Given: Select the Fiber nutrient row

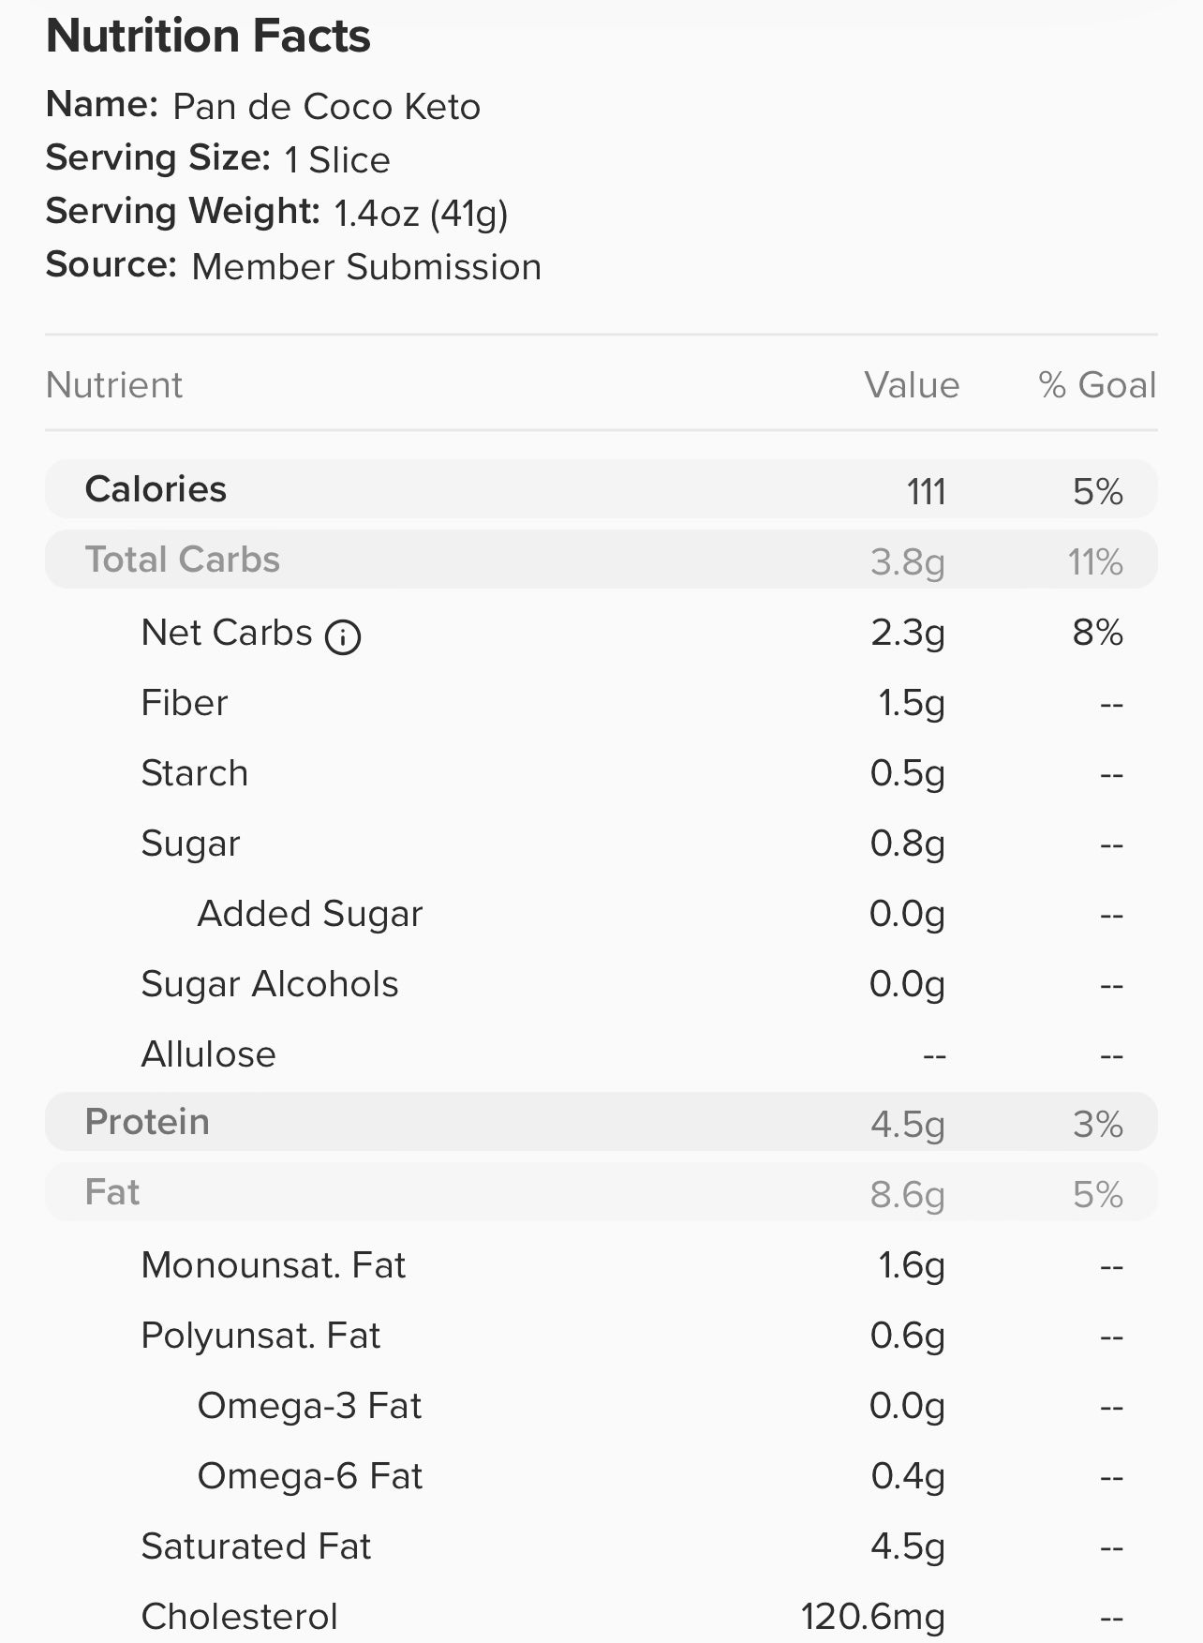Looking at the screenshot, I should [x=601, y=703].
